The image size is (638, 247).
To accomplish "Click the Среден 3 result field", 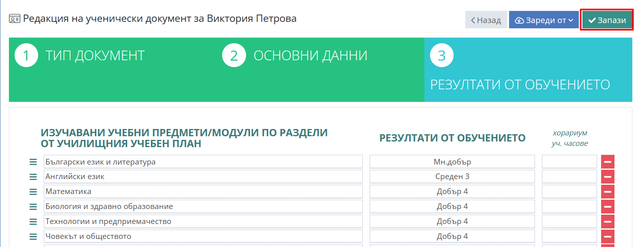I will pos(452,177).
